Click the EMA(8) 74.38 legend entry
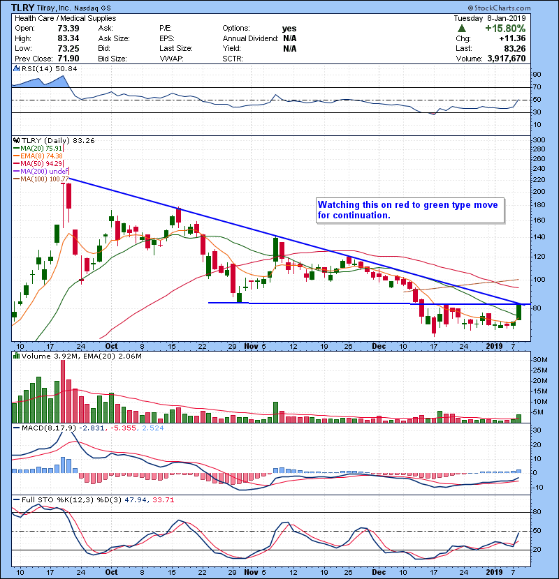The image size is (559, 579). (x=38, y=156)
